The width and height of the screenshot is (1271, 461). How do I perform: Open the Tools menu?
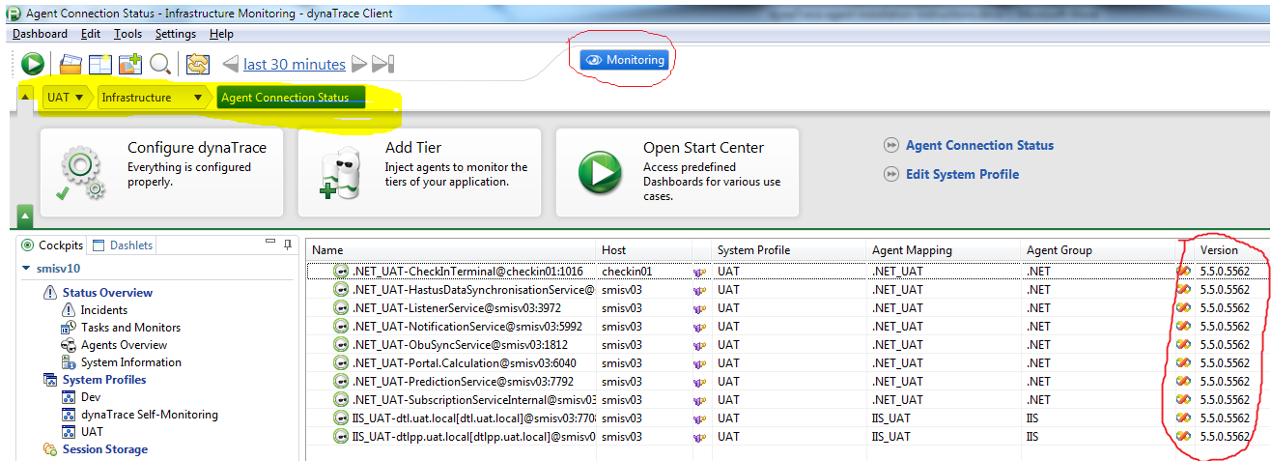tap(127, 34)
